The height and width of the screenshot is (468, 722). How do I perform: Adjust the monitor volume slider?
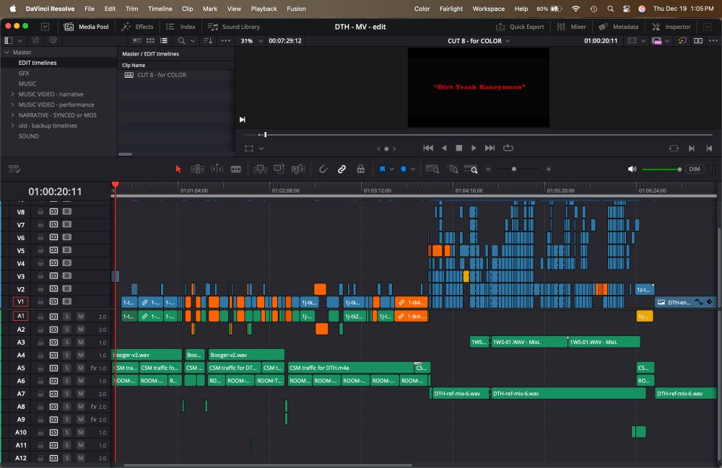679,169
